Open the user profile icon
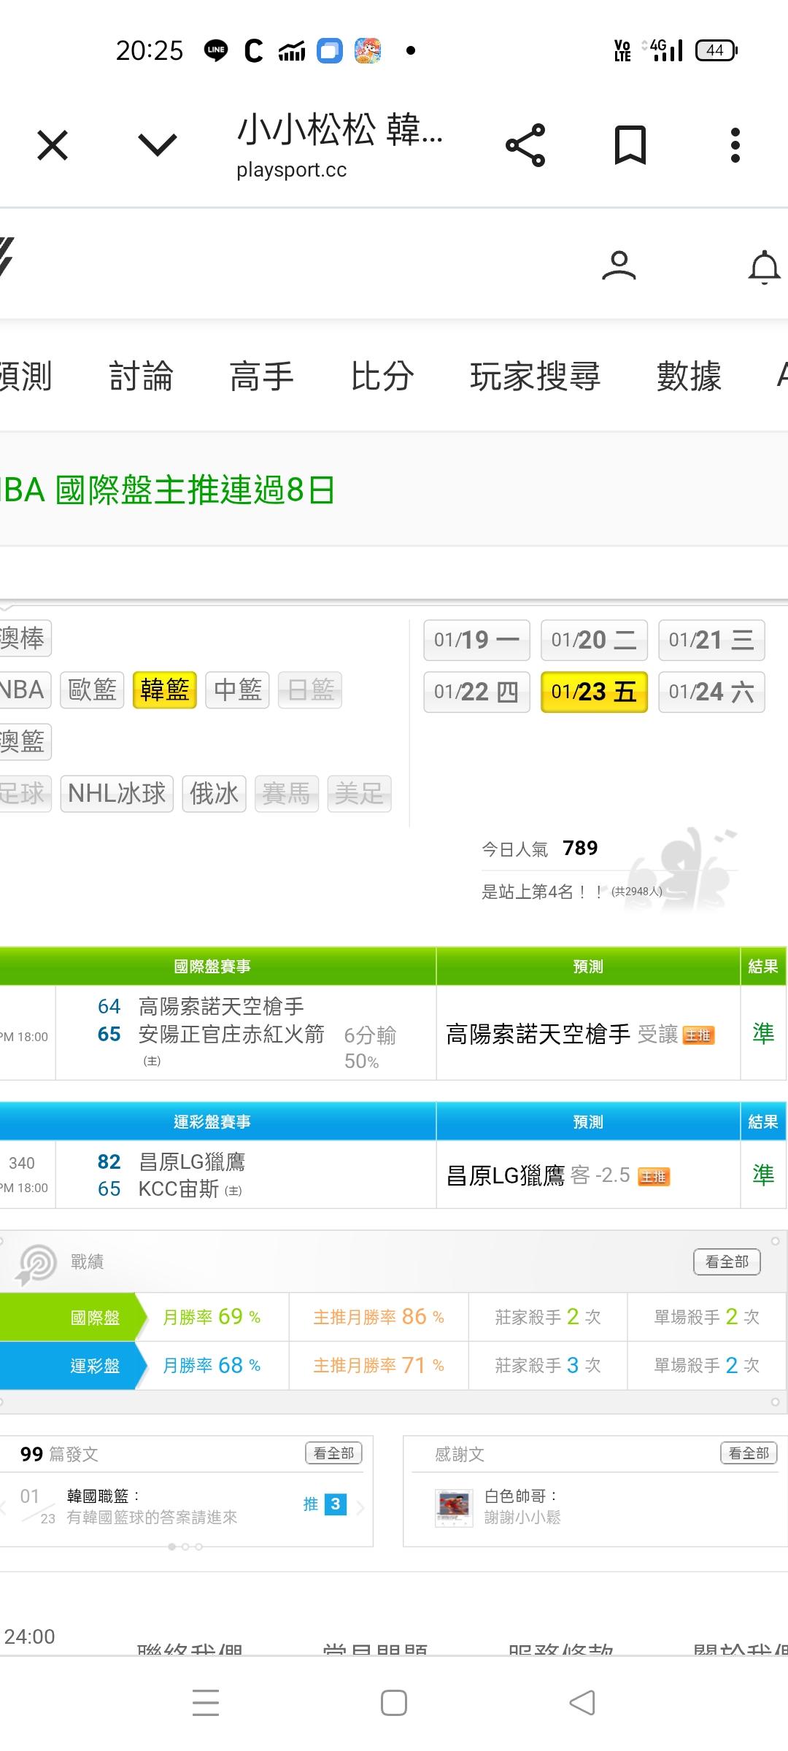This screenshot has height=1751, width=788. click(x=619, y=266)
